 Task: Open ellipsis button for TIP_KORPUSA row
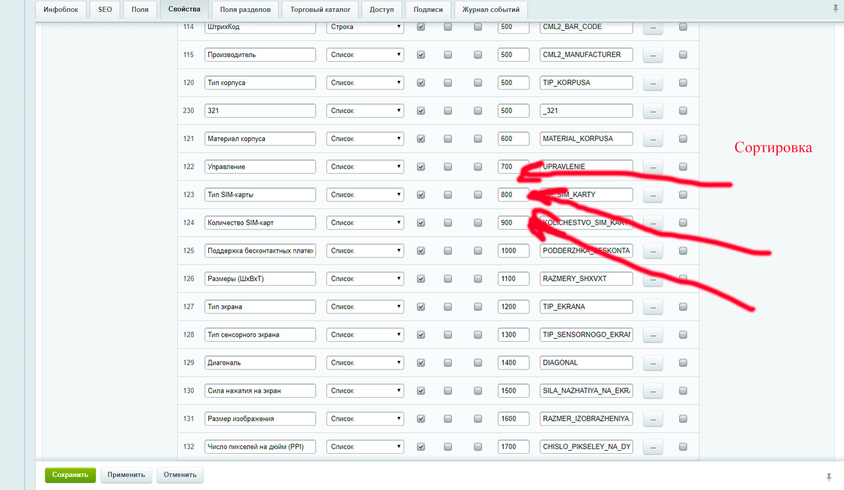point(652,83)
